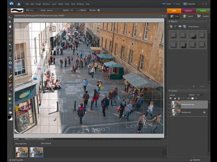The image size is (217, 162).
Task: Switch to Guided edit mode
Action: [x=203, y=16]
